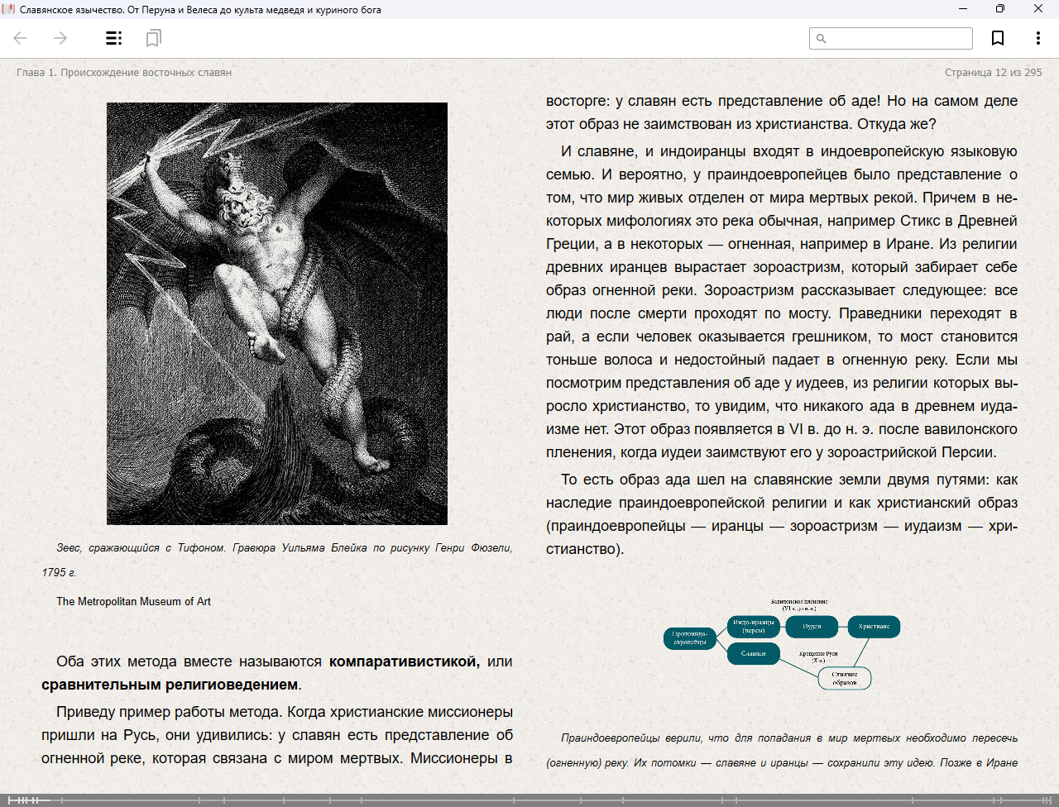Open the saved bookmarks list
Viewport: 1059px width, 807px height.
(x=153, y=38)
